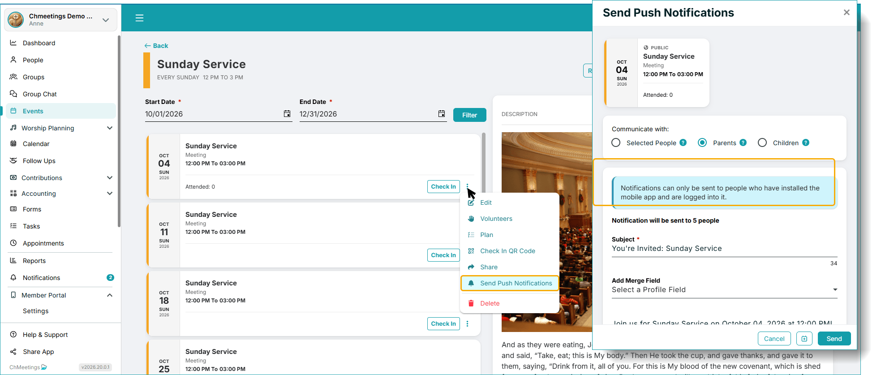Select Send Push Notifications menu item
This screenshot has width=881, height=375.
point(510,283)
